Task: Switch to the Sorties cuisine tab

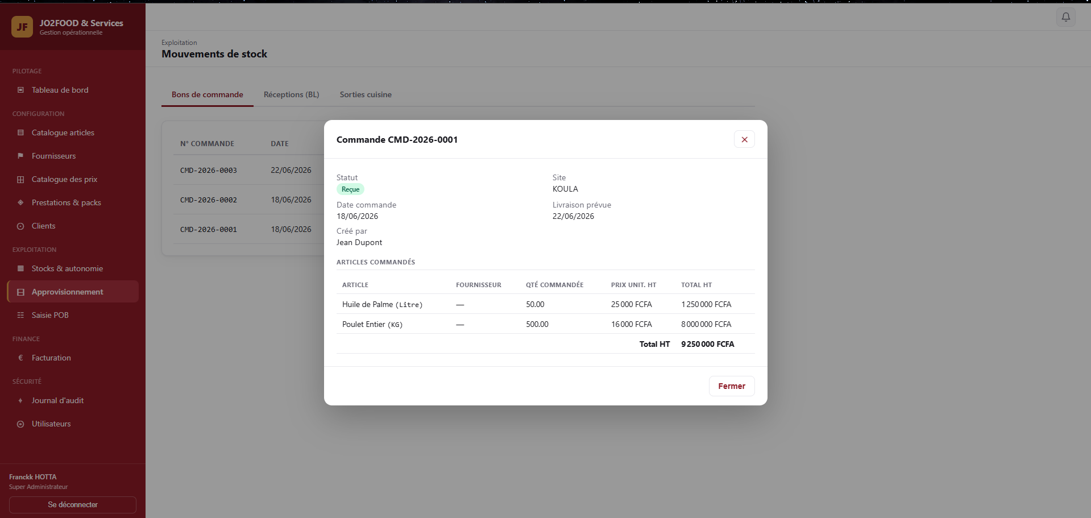Action: click(366, 94)
